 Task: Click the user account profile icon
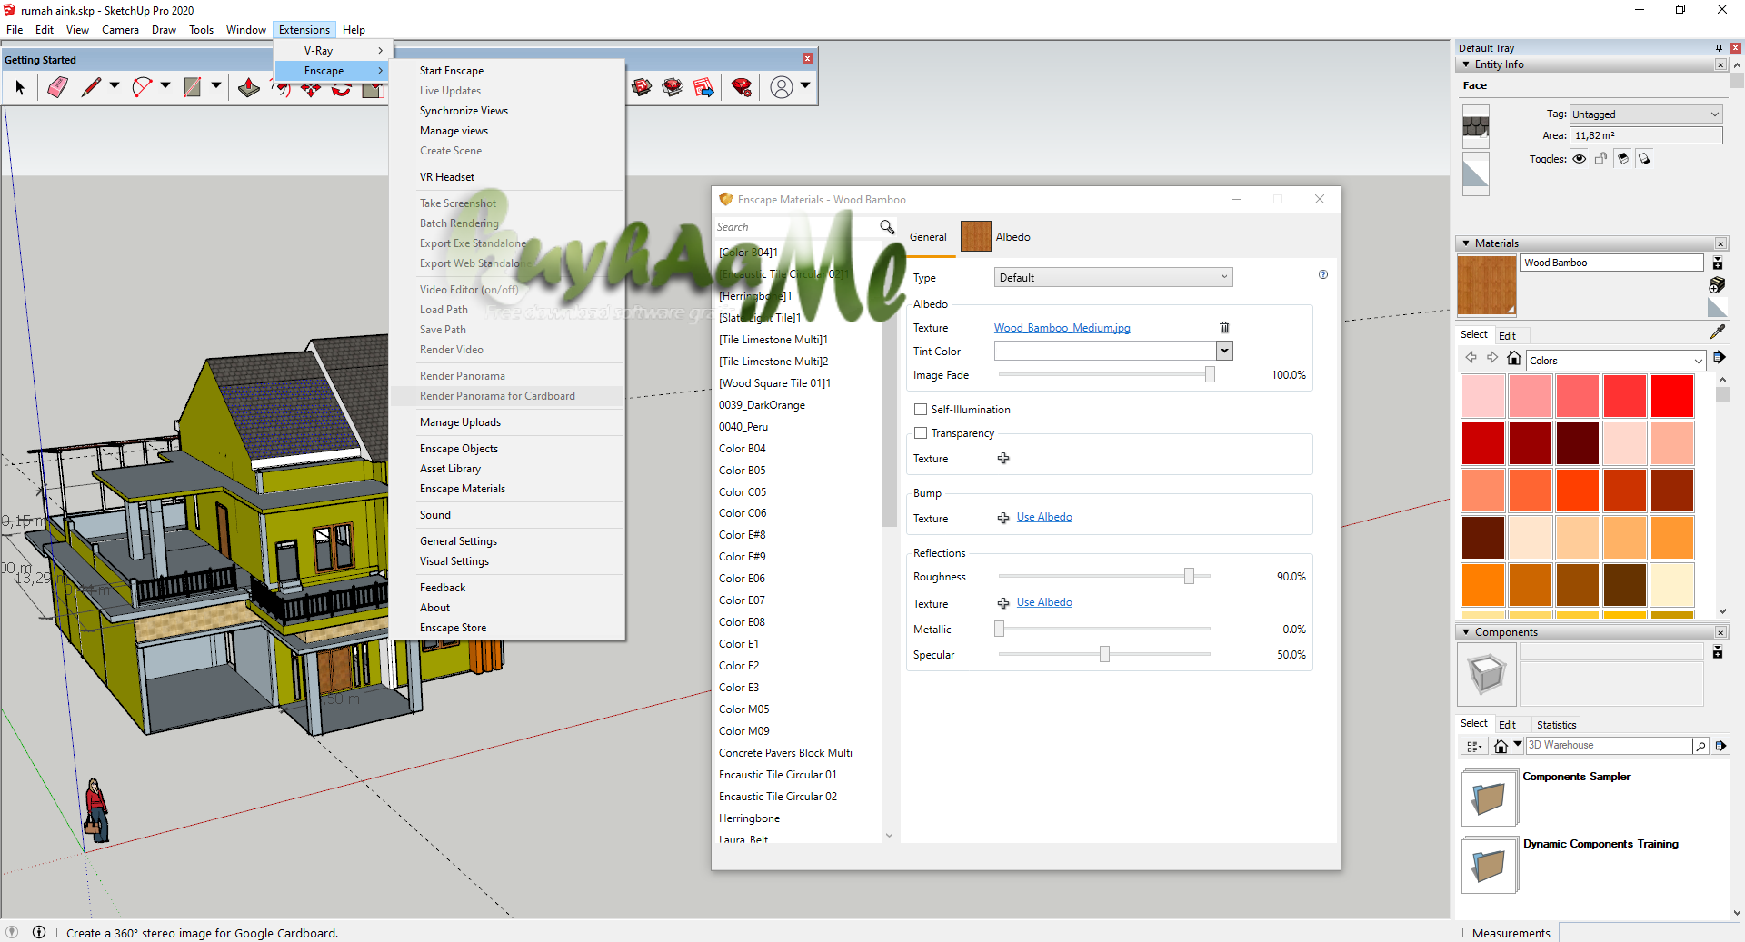pos(781,87)
